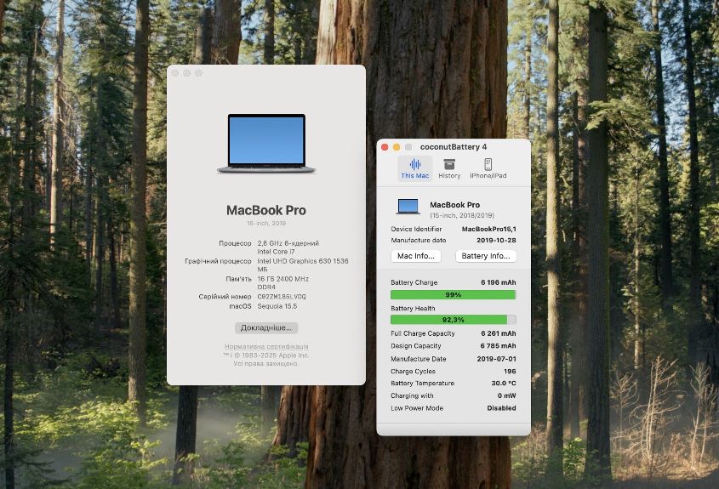This screenshot has height=489, width=719.
Task: Click the MacBook laptop image in About window
Action: [x=266, y=144]
